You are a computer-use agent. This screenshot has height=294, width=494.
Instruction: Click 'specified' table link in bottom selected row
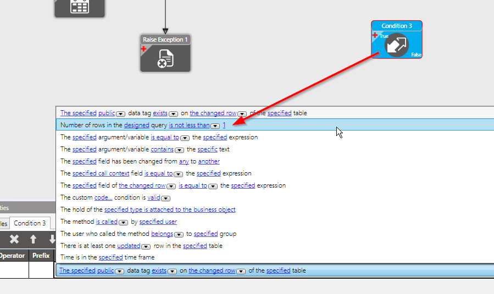pyautogui.click(x=278, y=270)
